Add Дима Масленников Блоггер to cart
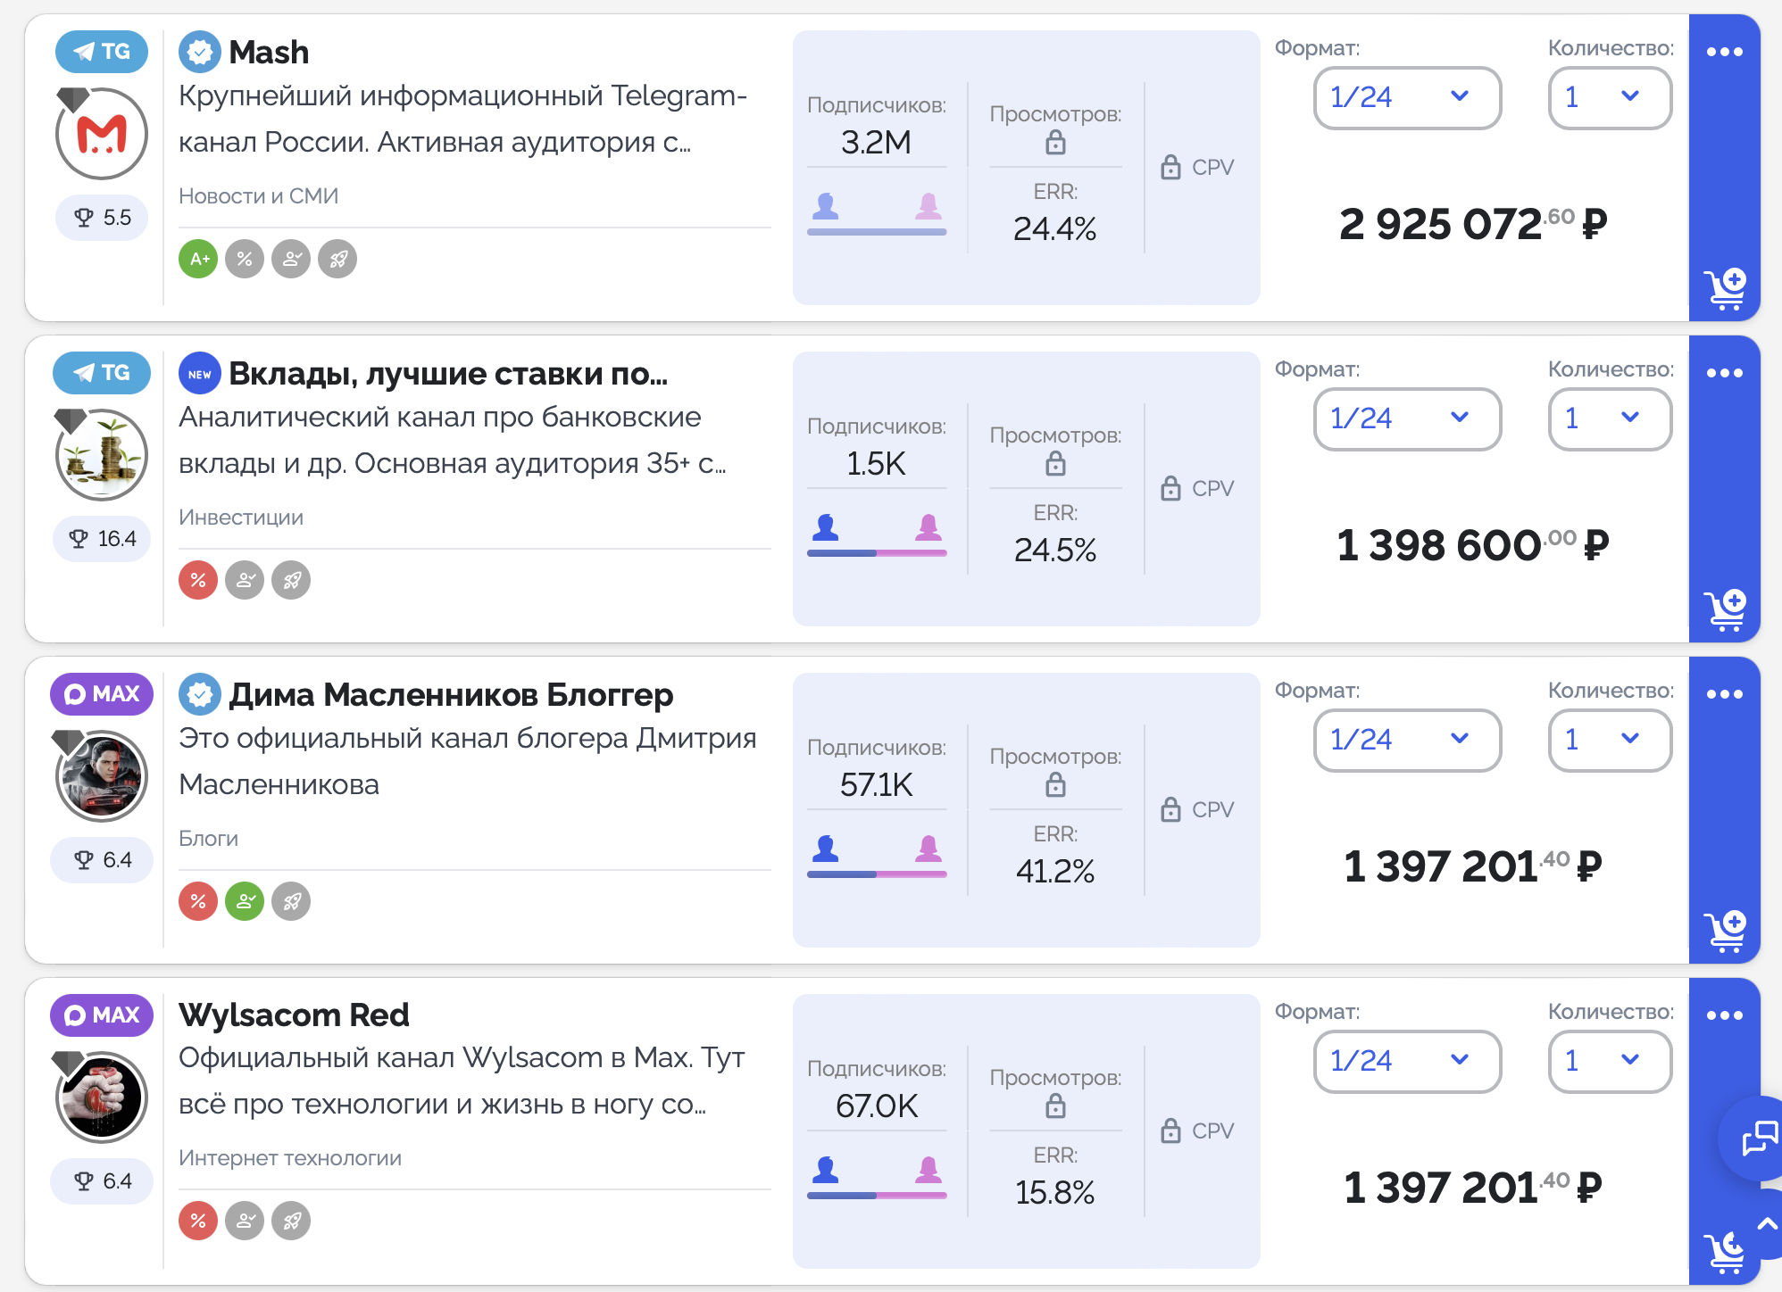Screen dimensions: 1782x1292 [x=1724, y=932]
